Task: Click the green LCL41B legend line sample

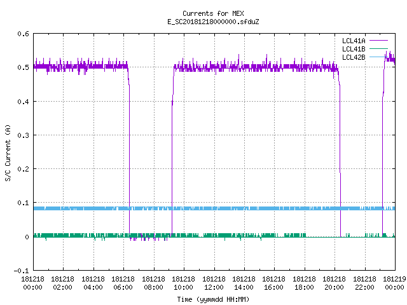Action: click(x=378, y=49)
